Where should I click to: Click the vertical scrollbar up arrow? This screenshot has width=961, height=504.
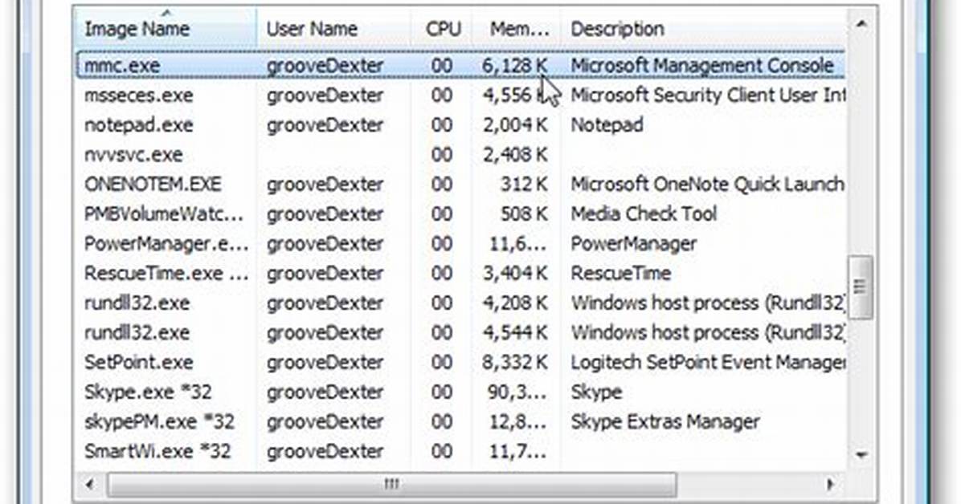[x=861, y=25]
